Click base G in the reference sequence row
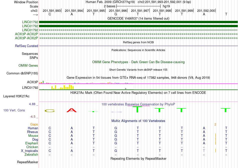The width and height of the screenshot is (238, 168). (x=116, y=14)
